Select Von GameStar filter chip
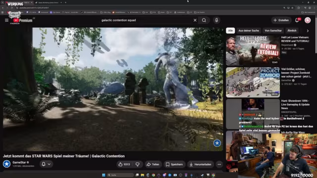The height and width of the screenshot is (178, 317). tap(273, 31)
